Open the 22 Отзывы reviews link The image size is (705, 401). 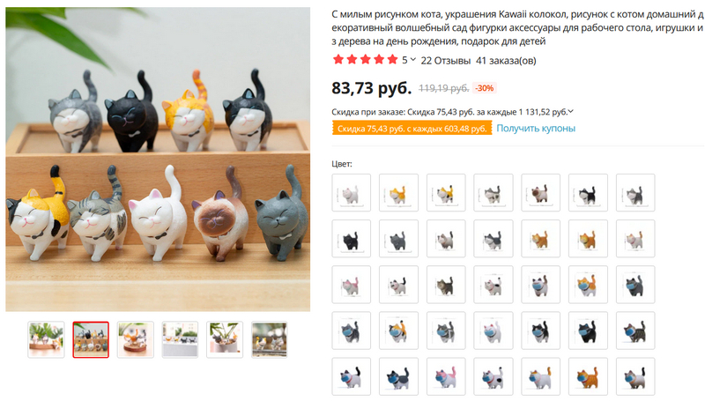(446, 60)
